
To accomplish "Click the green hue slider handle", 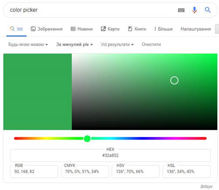I will [87, 138].
